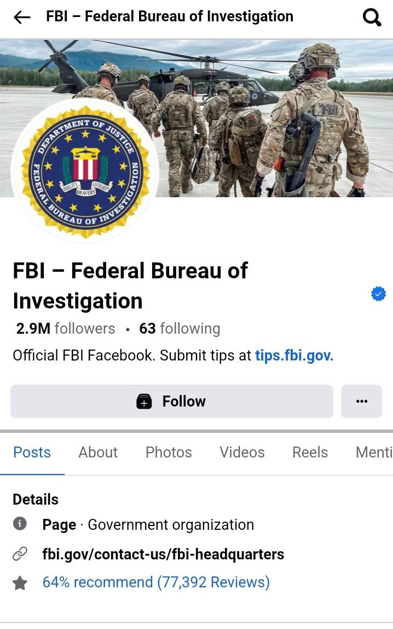
Task: Switch to the About tab
Action: tap(98, 453)
